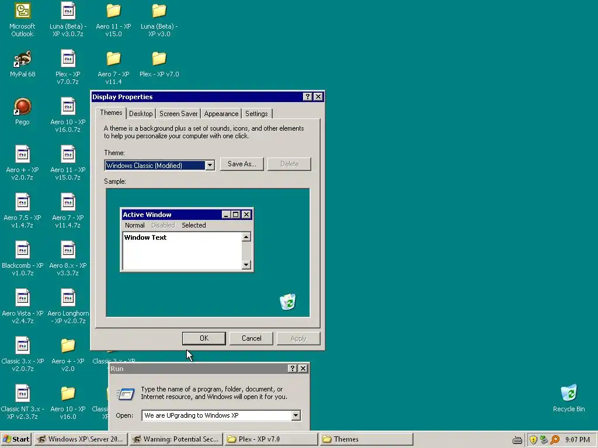Click the security shield alert tray icon
Viewport: 598px width, 448px height.
pos(533,440)
